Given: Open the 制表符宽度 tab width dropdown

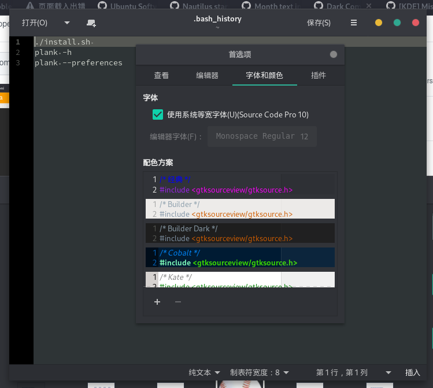Looking at the screenshot, I should 260,372.
